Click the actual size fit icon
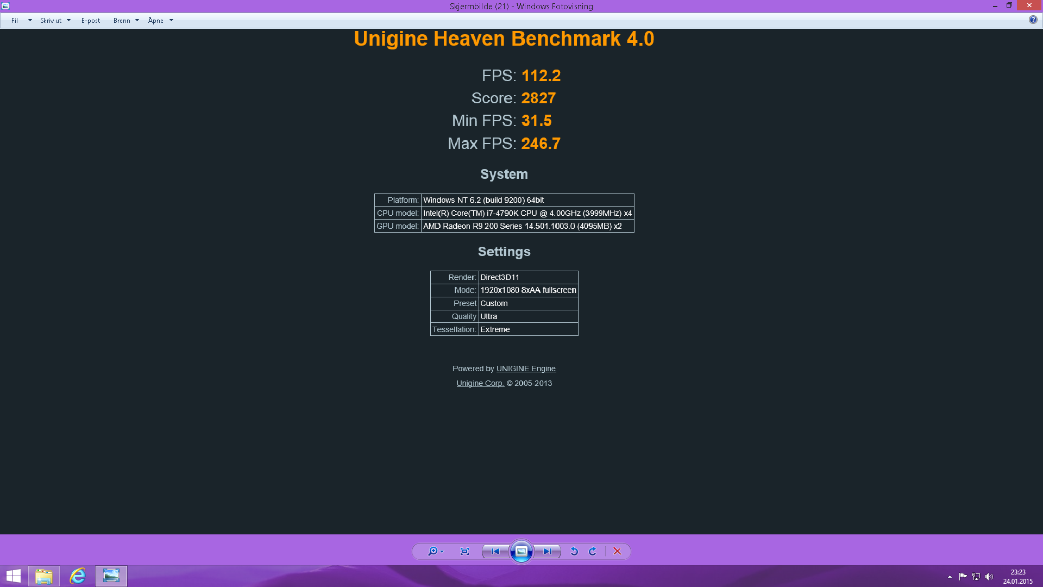The image size is (1043, 587). tap(464, 551)
